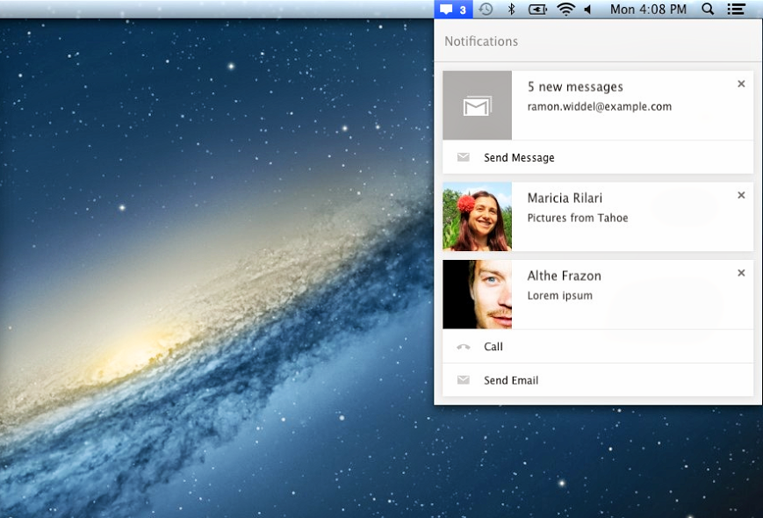Screen dimensions: 763x518
Task: Click Maricia Rilari's photo
Action: click(x=477, y=217)
